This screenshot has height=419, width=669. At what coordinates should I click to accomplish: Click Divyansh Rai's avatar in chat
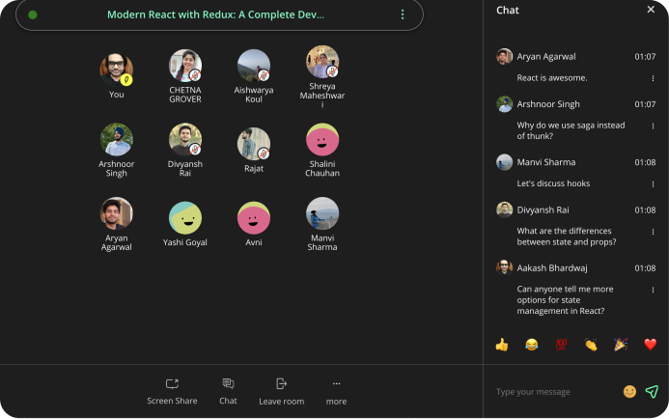(x=504, y=209)
